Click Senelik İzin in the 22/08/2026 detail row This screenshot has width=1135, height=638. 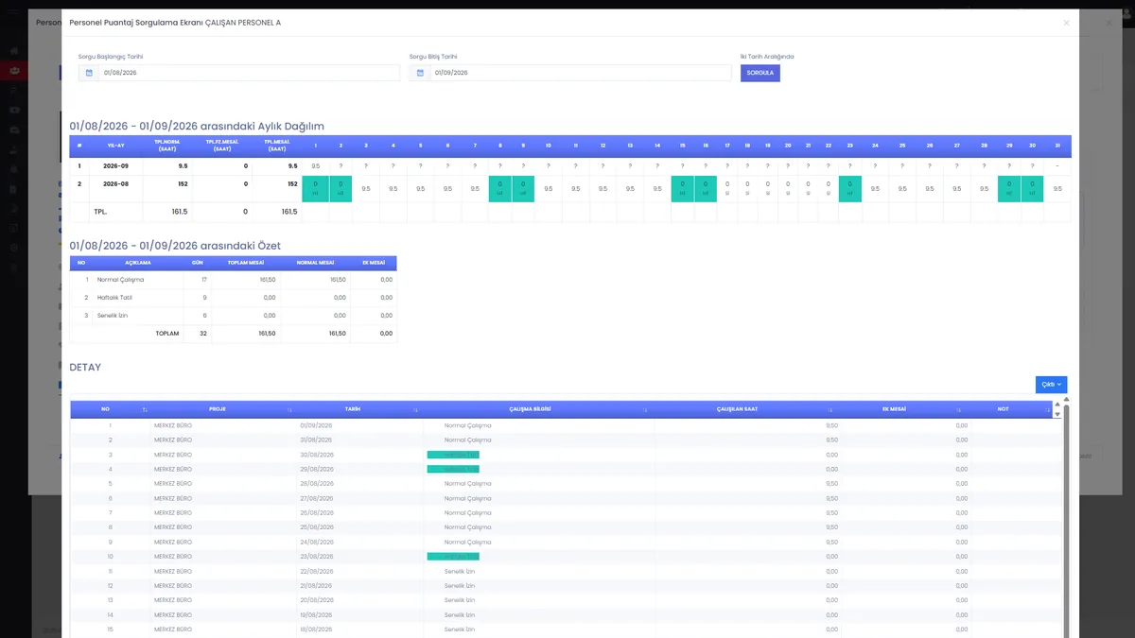tap(460, 571)
